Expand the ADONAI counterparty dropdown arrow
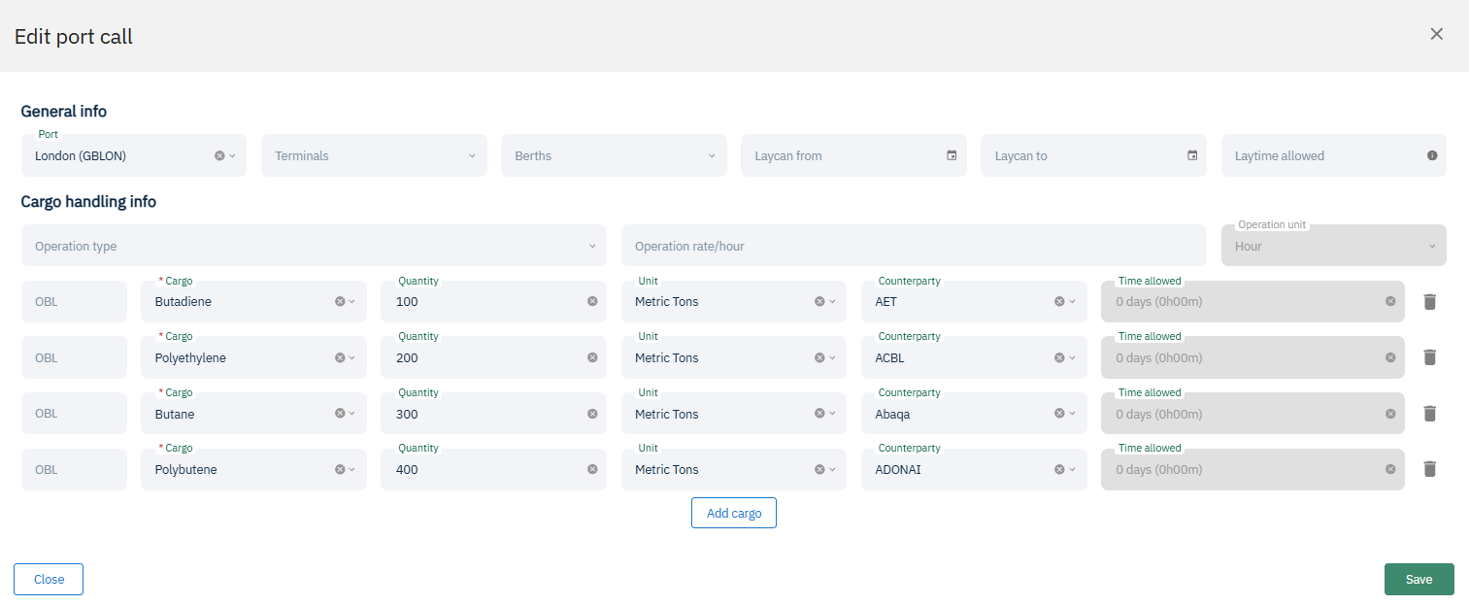Image resolution: width=1469 pixels, height=606 pixels. [x=1072, y=469]
